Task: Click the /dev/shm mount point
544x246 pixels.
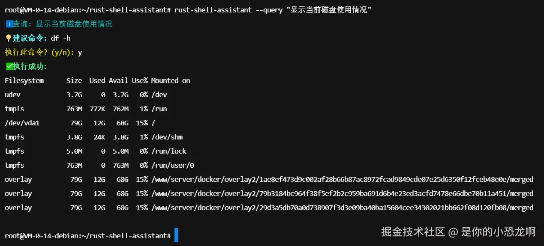Action: (167, 137)
